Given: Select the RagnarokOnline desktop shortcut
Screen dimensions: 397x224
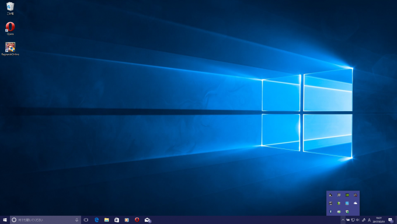Looking at the screenshot, I should point(10,49).
